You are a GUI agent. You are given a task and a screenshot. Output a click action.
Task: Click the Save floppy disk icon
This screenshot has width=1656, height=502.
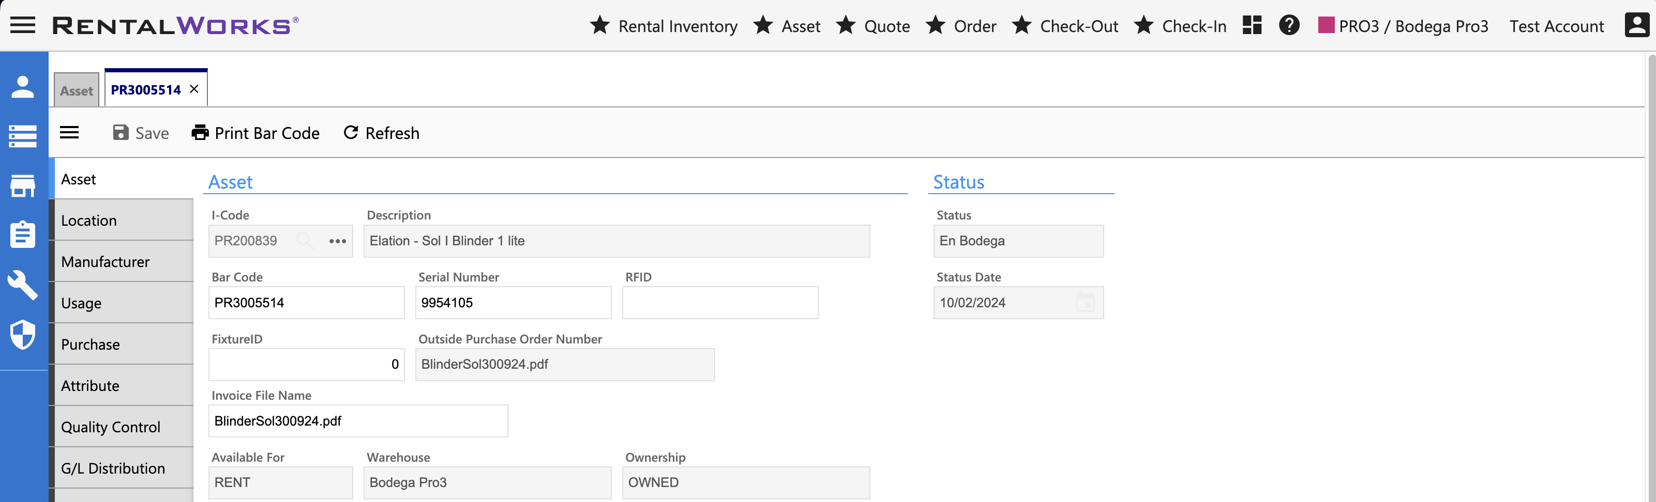[121, 132]
